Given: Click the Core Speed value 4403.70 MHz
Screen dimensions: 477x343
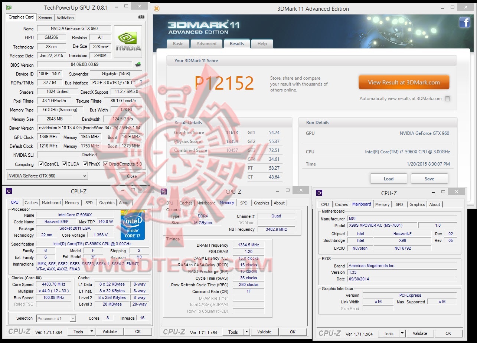Looking at the screenshot, I should pyautogui.click(x=53, y=284).
